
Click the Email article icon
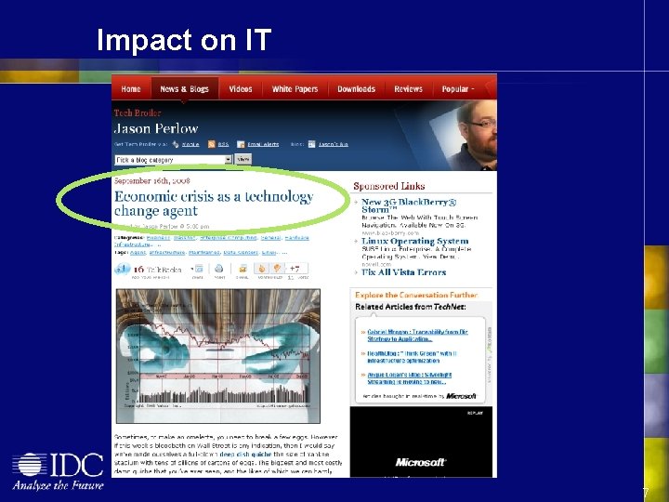tap(243, 269)
